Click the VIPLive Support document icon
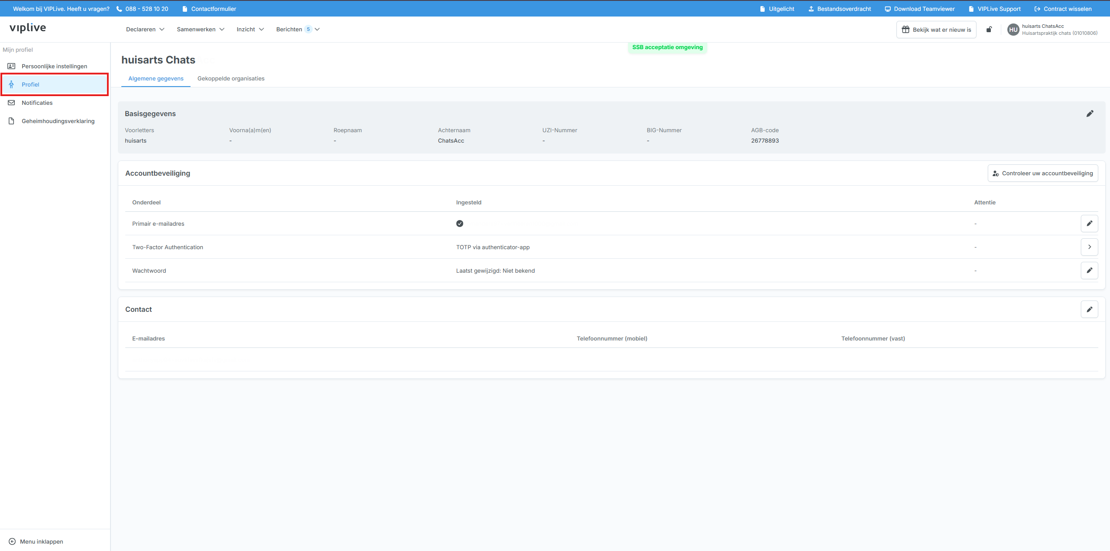Viewport: 1110px width, 551px height. coord(971,9)
